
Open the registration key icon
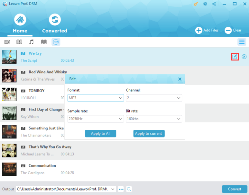click(196, 4)
